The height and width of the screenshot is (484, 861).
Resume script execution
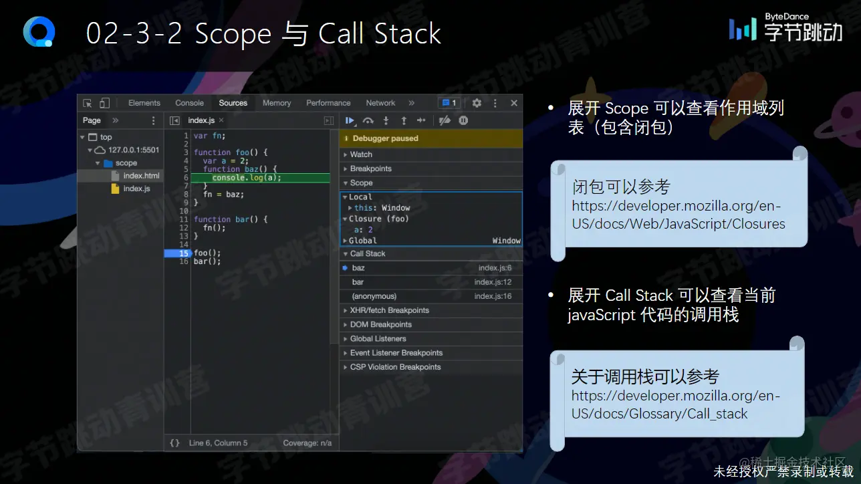click(x=350, y=120)
